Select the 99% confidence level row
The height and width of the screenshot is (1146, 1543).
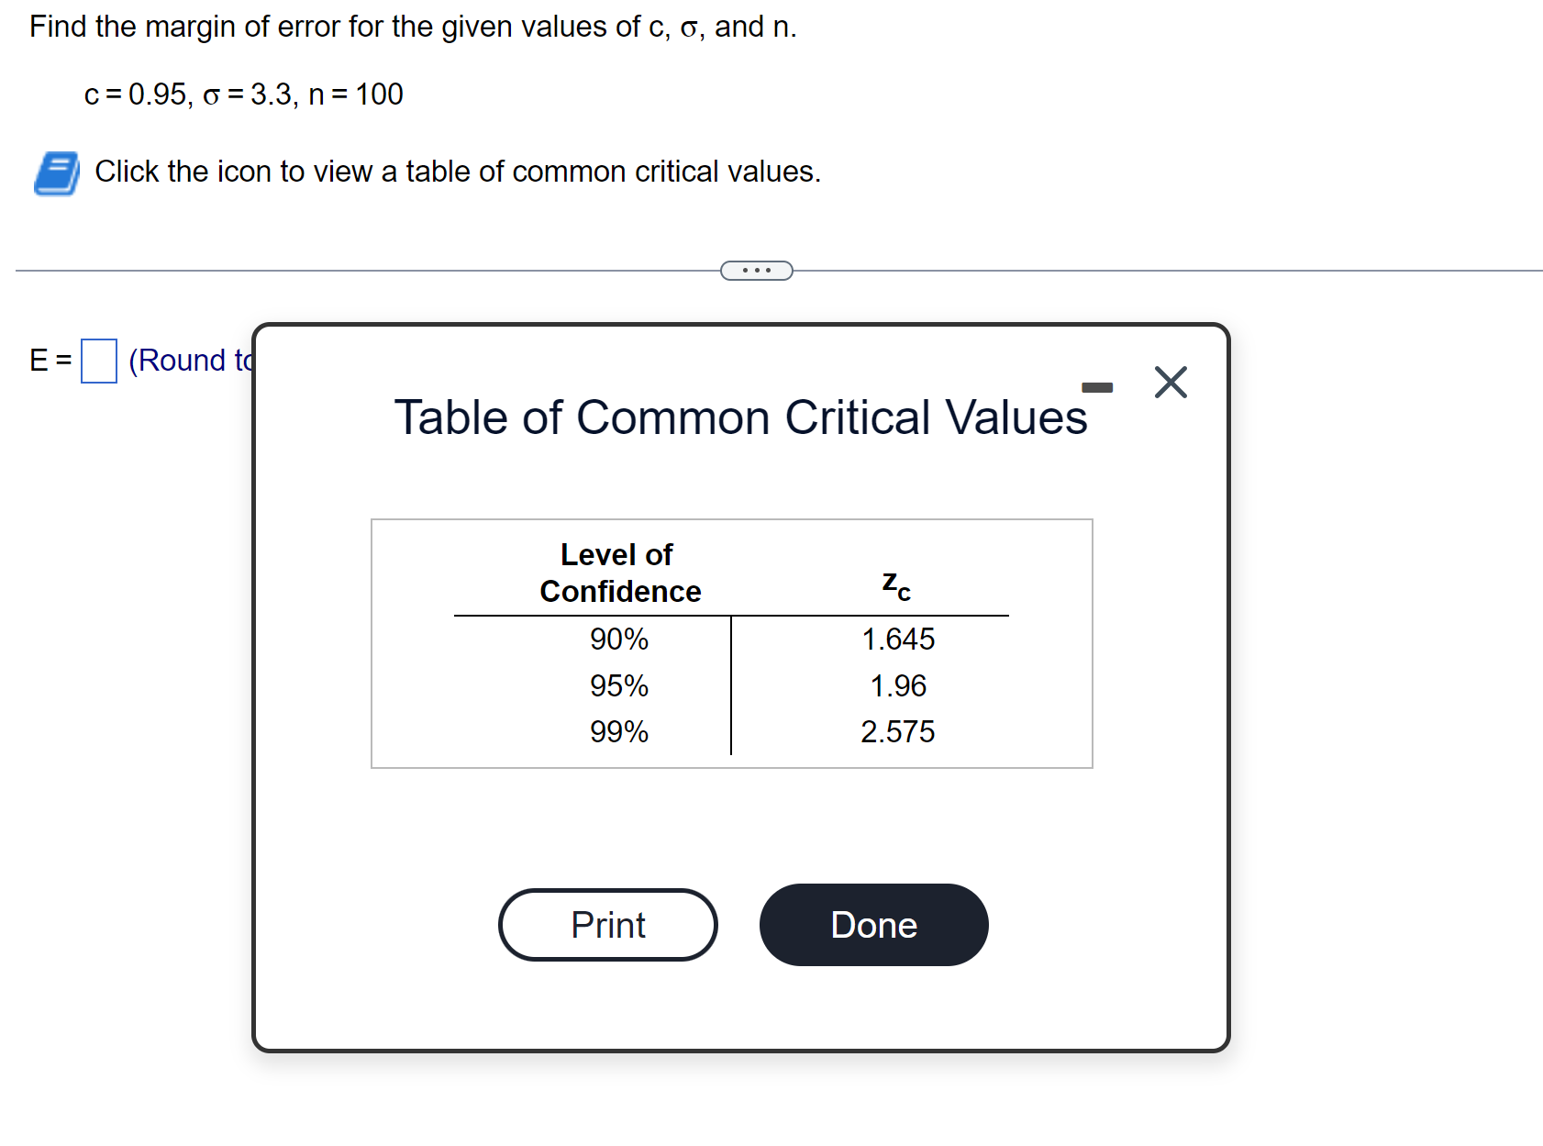[x=618, y=731]
